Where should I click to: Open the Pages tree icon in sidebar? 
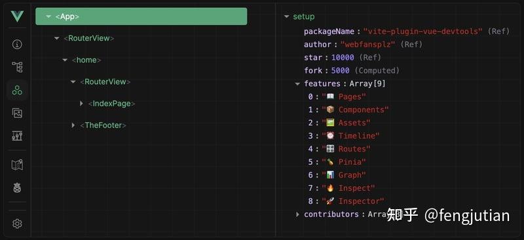(x=17, y=67)
